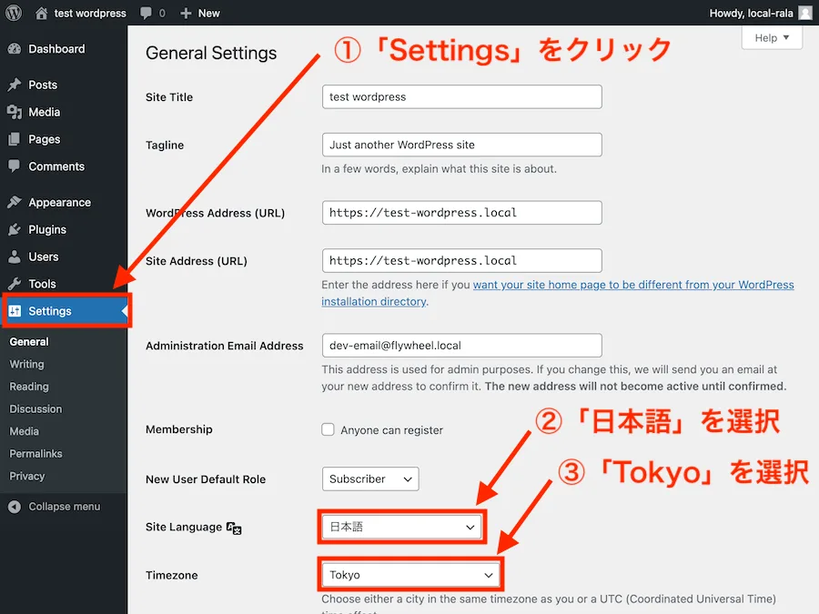Click inside the Site Title input field
Screen dimensions: 819x614
(x=461, y=96)
